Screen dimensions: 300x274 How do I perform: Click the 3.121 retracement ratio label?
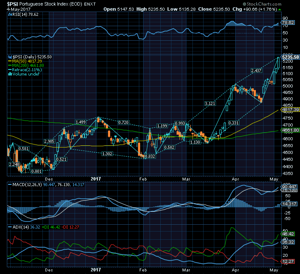[210, 104]
